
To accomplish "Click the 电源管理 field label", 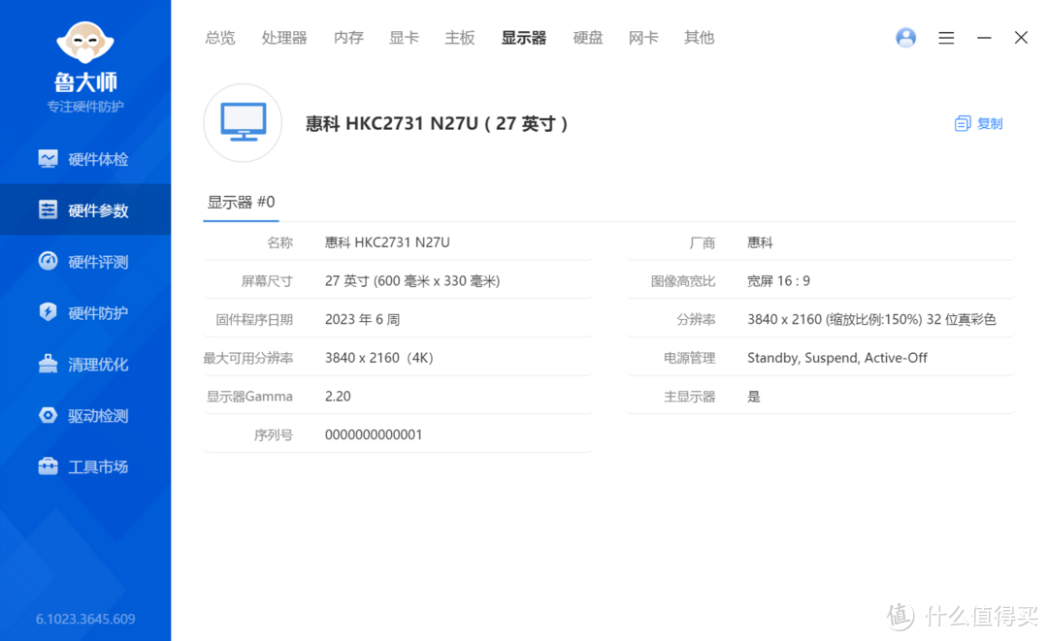I will click(689, 358).
